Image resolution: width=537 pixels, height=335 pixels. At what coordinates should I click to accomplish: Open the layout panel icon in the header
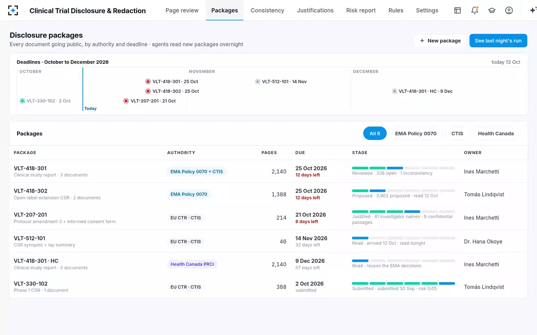coord(457,10)
